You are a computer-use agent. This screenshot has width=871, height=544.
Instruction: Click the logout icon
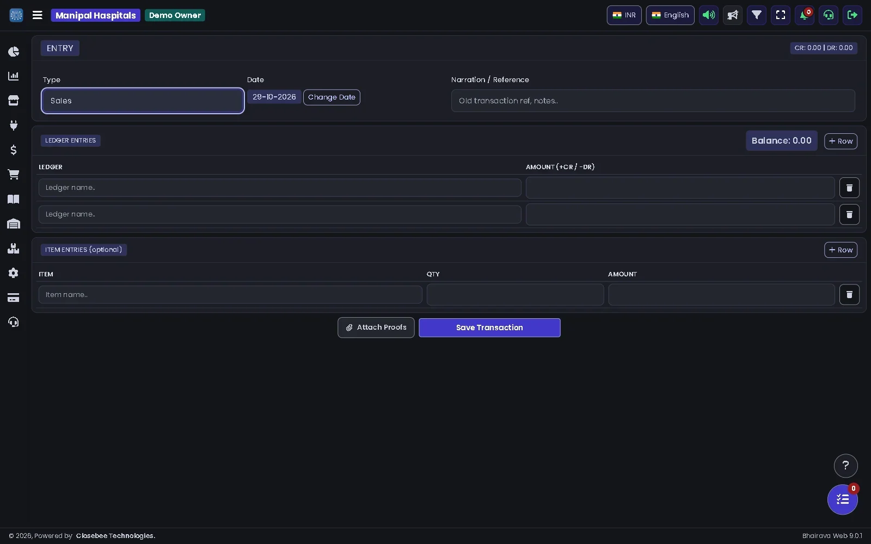pos(852,15)
